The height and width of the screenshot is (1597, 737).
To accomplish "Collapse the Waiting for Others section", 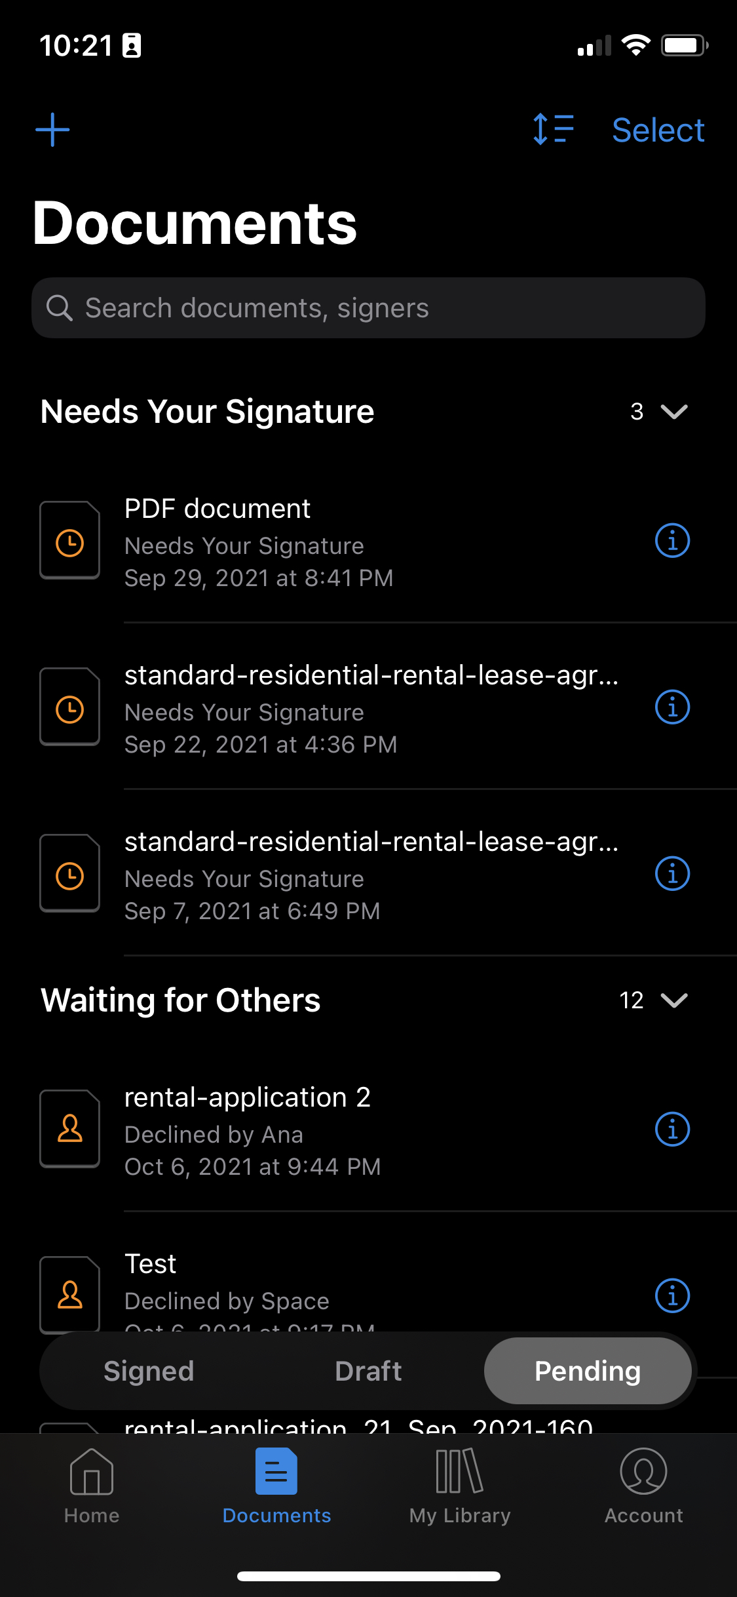I will point(674,1000).
